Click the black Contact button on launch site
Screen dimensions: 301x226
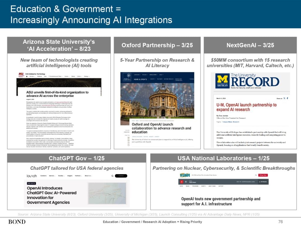click(x=121, y=176)
